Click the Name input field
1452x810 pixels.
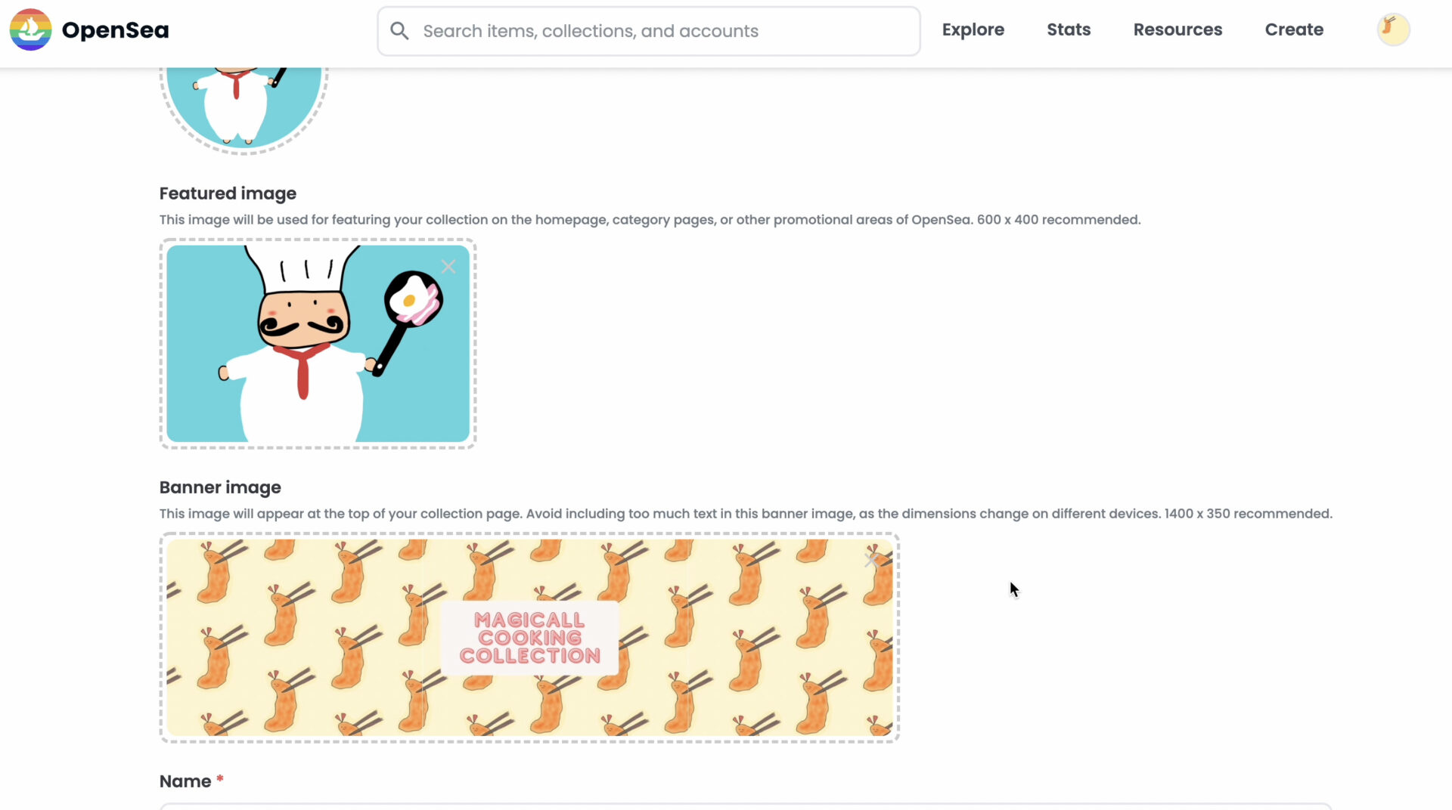coord(745,807)
